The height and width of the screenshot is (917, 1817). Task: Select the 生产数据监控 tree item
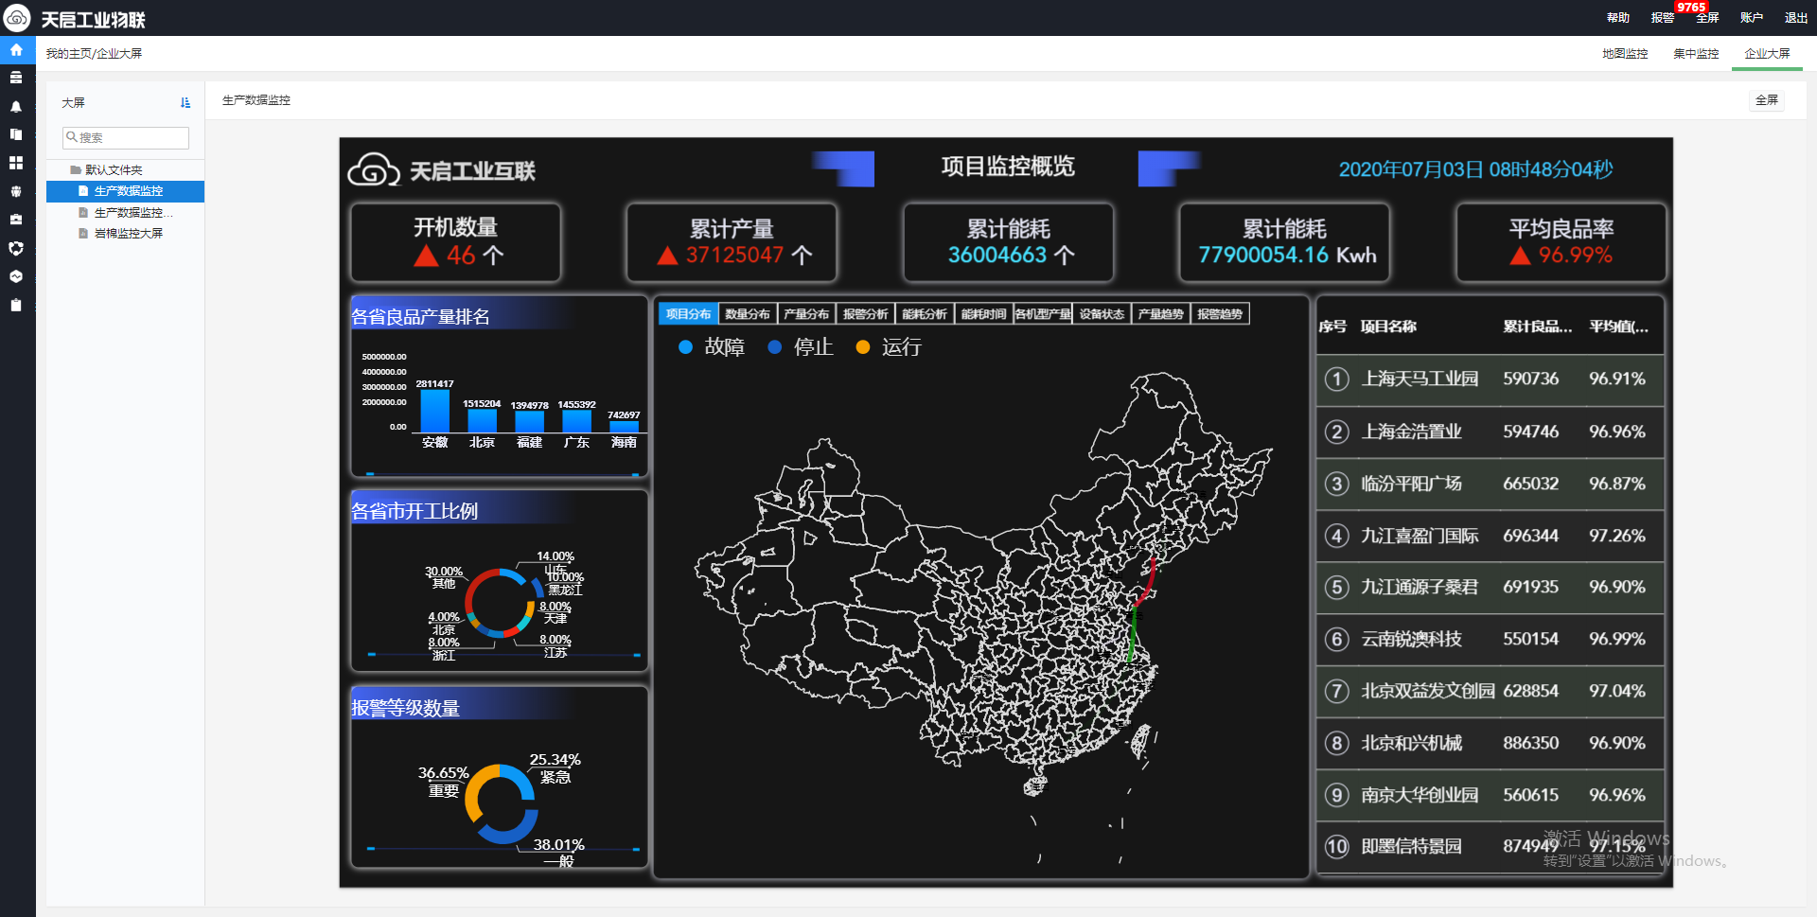pos(125,191)
